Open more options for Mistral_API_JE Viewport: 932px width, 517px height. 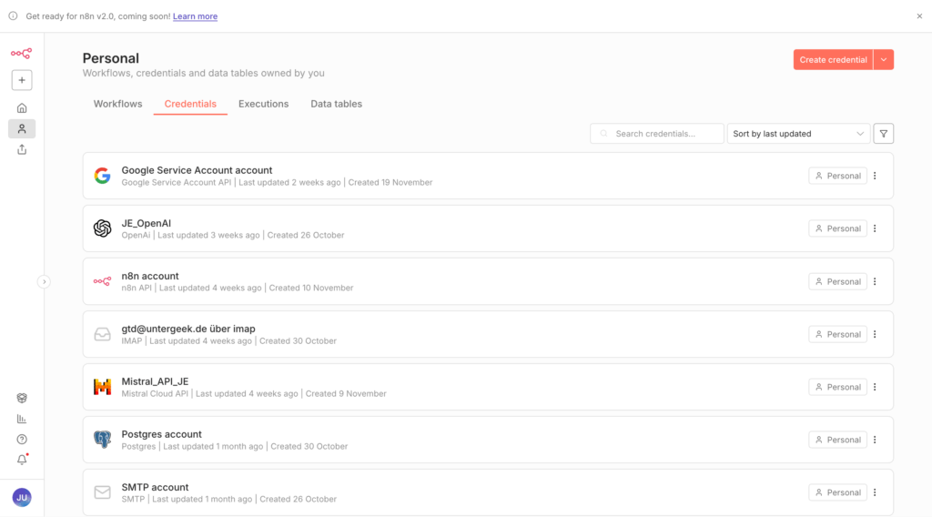(875, 387)
